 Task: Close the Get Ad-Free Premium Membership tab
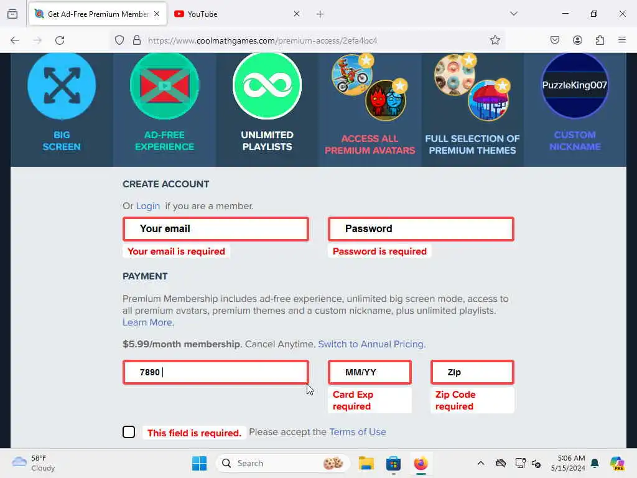(x=157, y=14)
